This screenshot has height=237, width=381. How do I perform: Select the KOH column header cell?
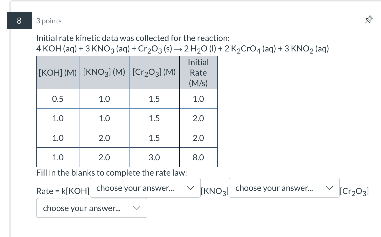[x=57, y=72]
